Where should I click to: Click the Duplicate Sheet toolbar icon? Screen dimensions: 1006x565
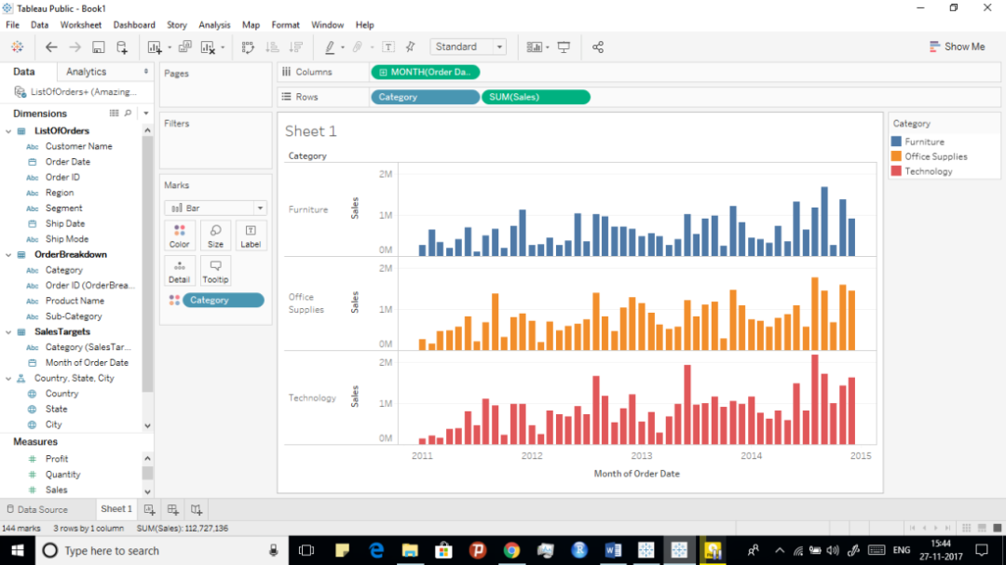click(x=184, y=47)
